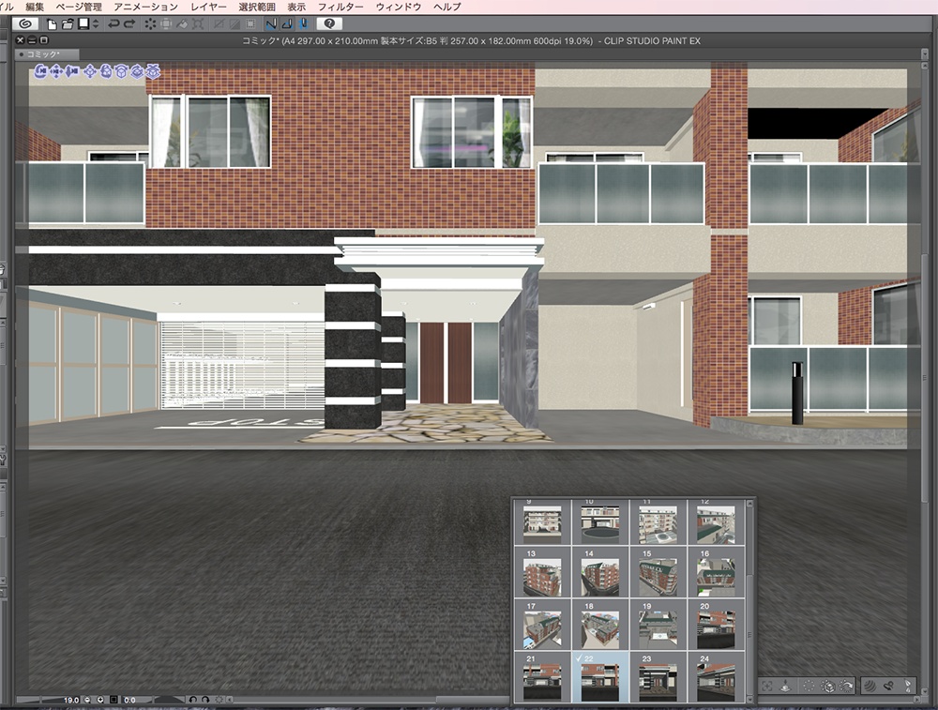The image size is (938, 710).
Task: Click the fit-to-screen square icon
Action: (x=113, y=700)
